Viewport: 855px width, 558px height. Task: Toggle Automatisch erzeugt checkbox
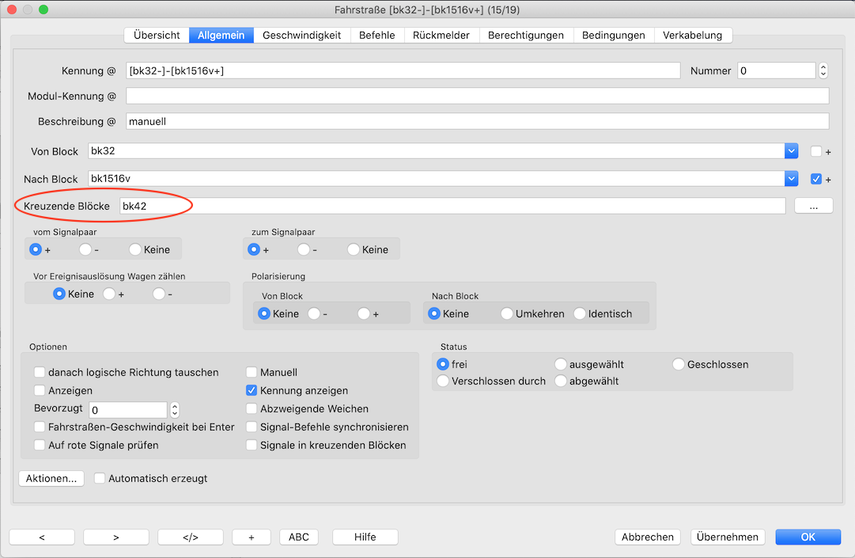(x=100, y=478)
